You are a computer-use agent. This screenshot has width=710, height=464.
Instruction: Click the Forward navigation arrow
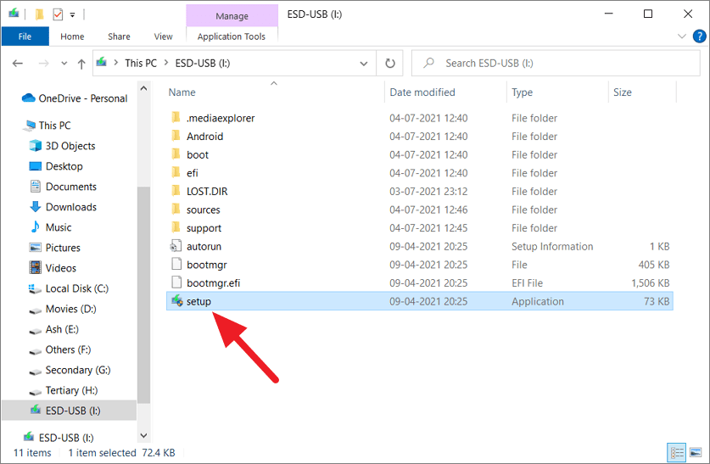tap(43, 64)
